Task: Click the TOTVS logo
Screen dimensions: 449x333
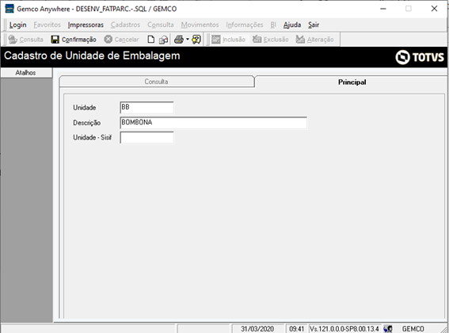Action: pyautogui.click(x=420, y=57)
